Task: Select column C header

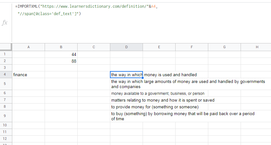Action: pos(94,47)
